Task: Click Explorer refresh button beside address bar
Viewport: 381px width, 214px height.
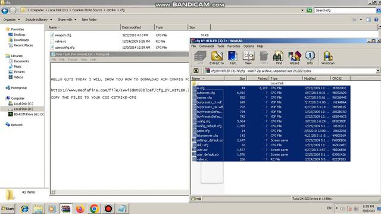Action: point(309,11)
